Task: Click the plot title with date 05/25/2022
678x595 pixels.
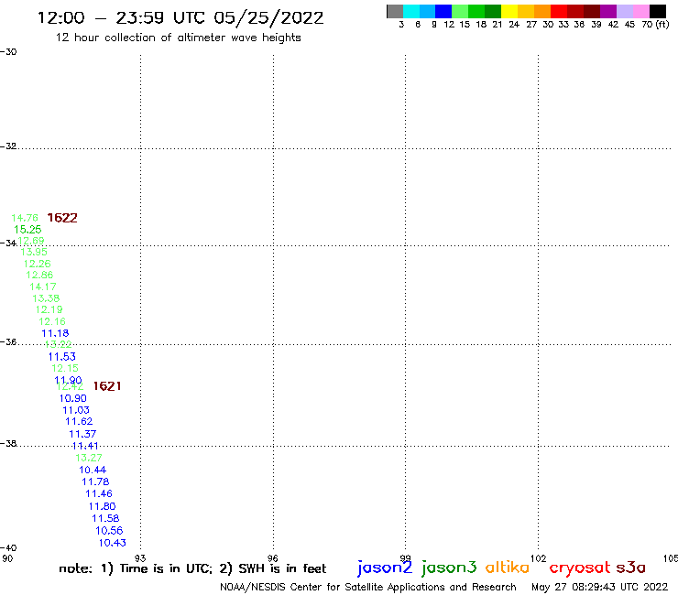Action: [180, 17]
